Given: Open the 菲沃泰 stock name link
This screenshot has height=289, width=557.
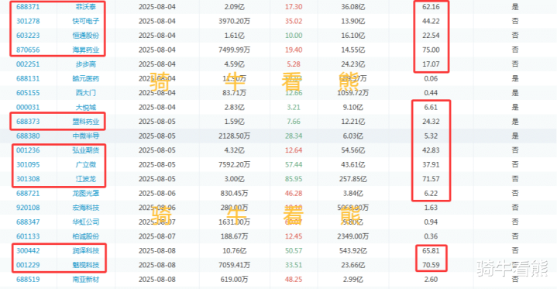Looking at the screenshot, I should point(86,7).
